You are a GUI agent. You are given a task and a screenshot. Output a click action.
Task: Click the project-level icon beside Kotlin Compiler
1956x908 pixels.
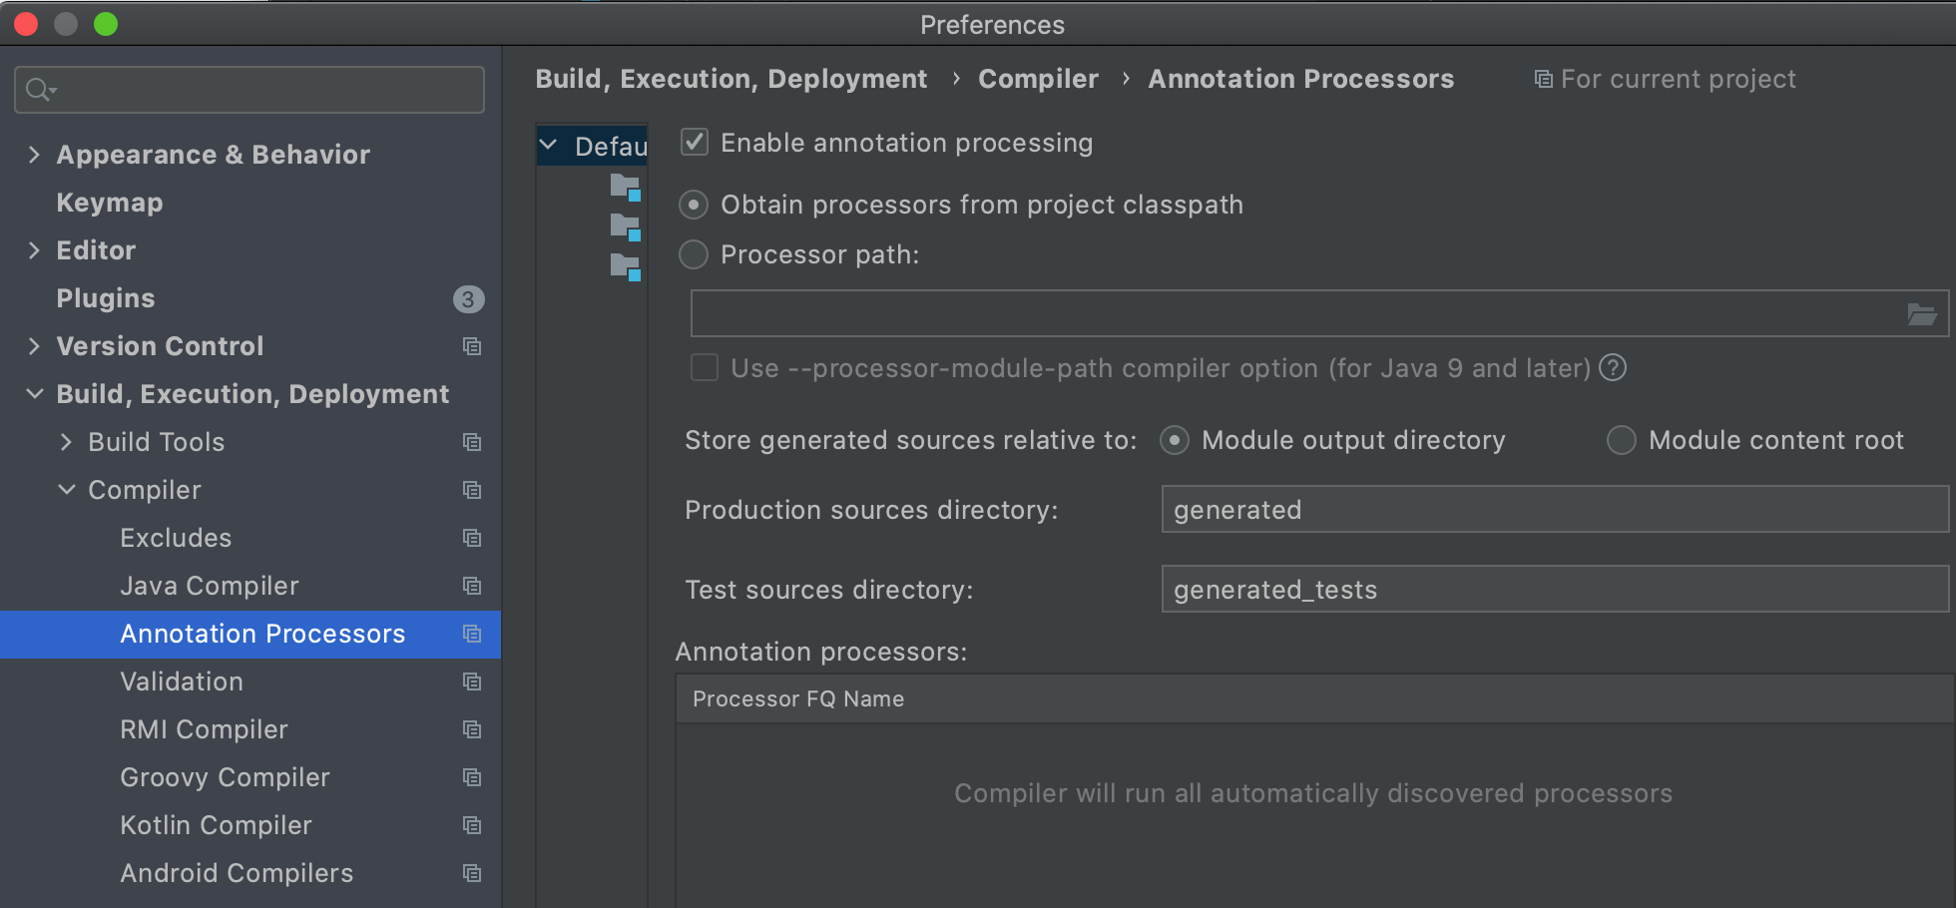[x=472, y=825]
